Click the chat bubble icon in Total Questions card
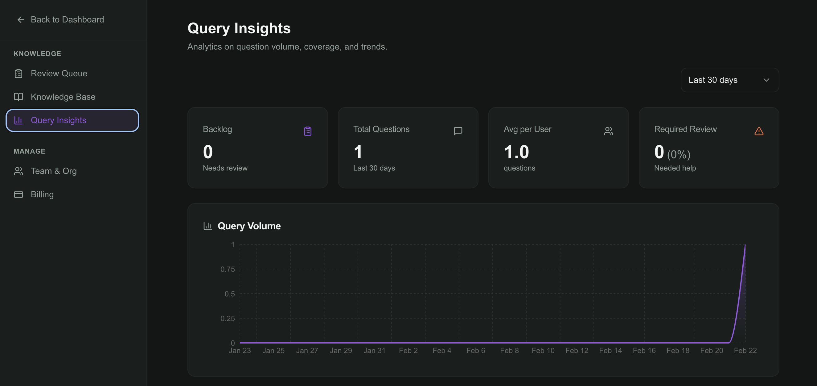The image size is (817, 386). [x=458, y=131]
